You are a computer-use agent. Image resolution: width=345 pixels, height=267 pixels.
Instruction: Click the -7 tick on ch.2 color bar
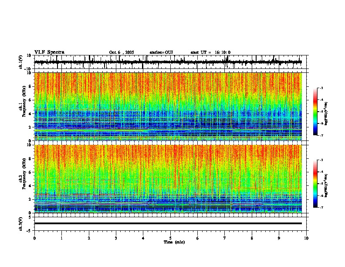pos(321,208)
